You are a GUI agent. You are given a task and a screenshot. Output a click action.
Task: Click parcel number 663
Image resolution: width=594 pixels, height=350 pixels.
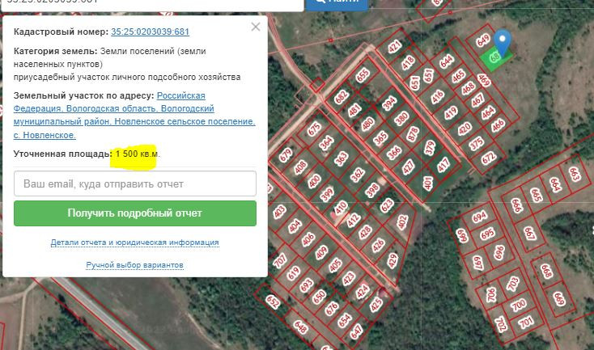tap(575, 174)
